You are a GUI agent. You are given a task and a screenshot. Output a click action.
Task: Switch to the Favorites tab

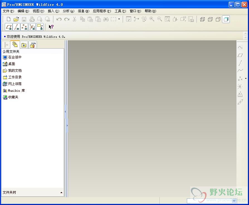point(24,45)
